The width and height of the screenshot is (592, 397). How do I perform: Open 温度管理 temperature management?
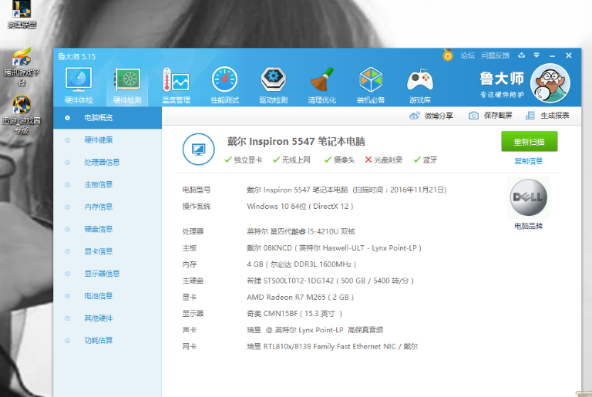coord(176,86)
